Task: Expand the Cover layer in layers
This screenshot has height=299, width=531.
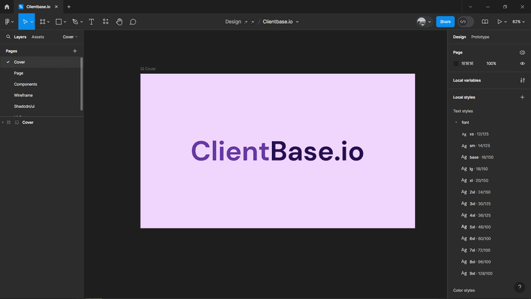Action: click(x=3, y=123)
